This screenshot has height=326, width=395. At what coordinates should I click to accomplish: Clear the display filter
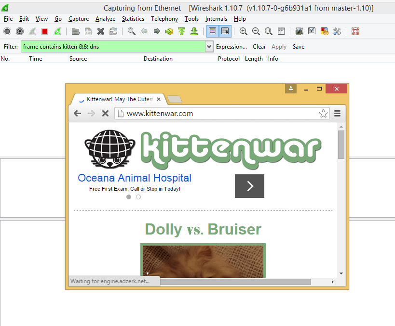[x=259, y=47]
